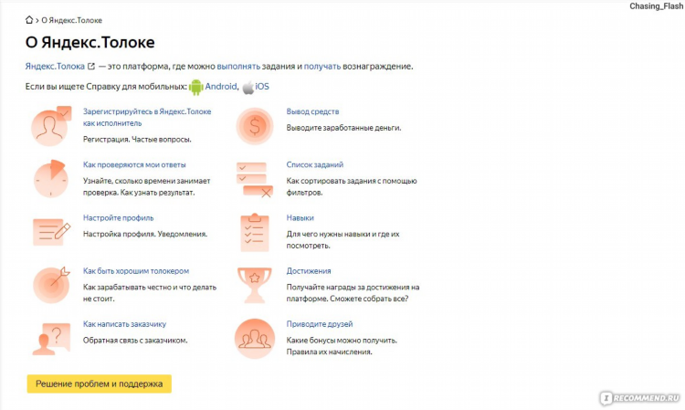Click О Яндекс.Толоке breadcrumb item

[x=71, y=20]
